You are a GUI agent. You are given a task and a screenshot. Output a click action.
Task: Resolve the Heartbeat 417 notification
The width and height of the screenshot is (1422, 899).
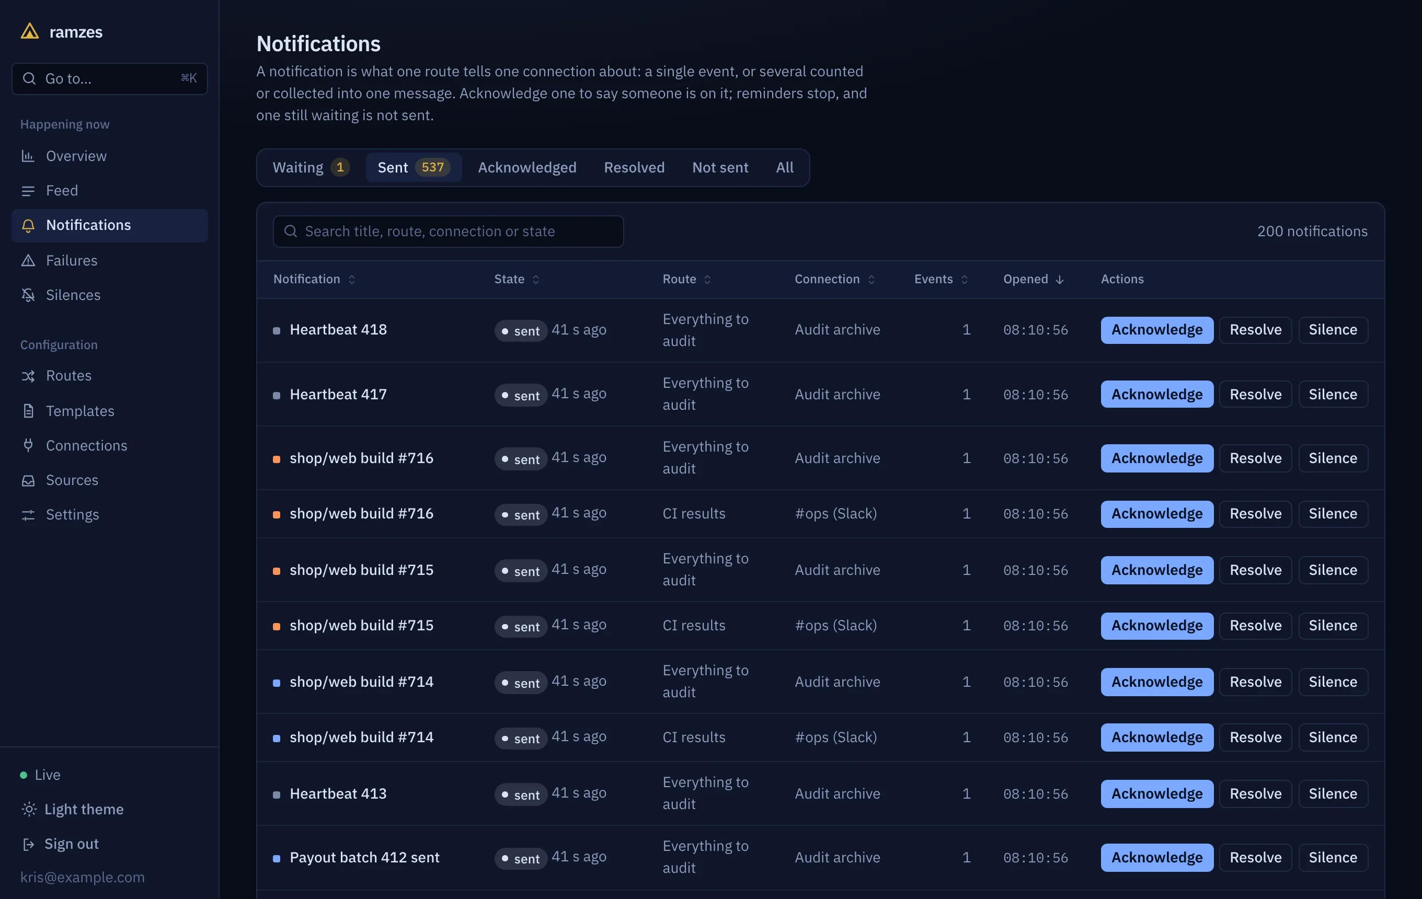[x=1255, y=394]
